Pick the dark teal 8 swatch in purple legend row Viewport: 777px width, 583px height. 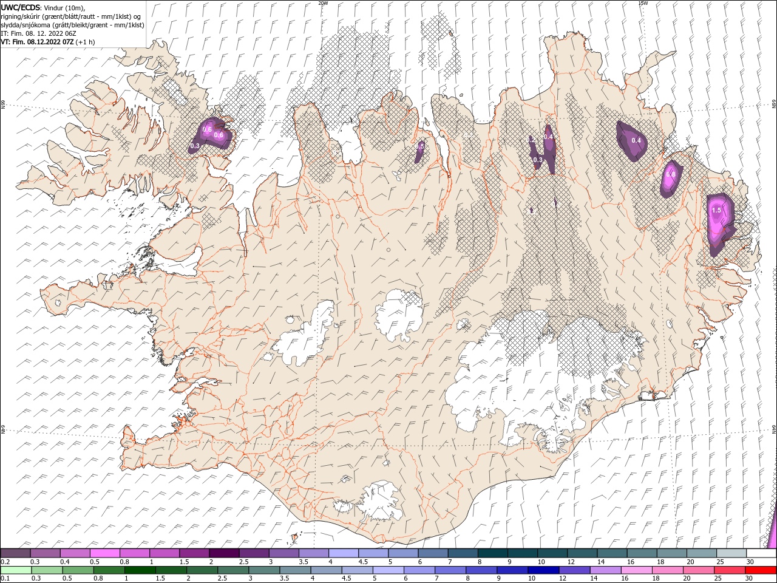point(492,553)
